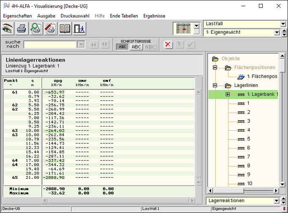288x213 pixels.
Task: Click the exit door icon
Action: (79, 29)
